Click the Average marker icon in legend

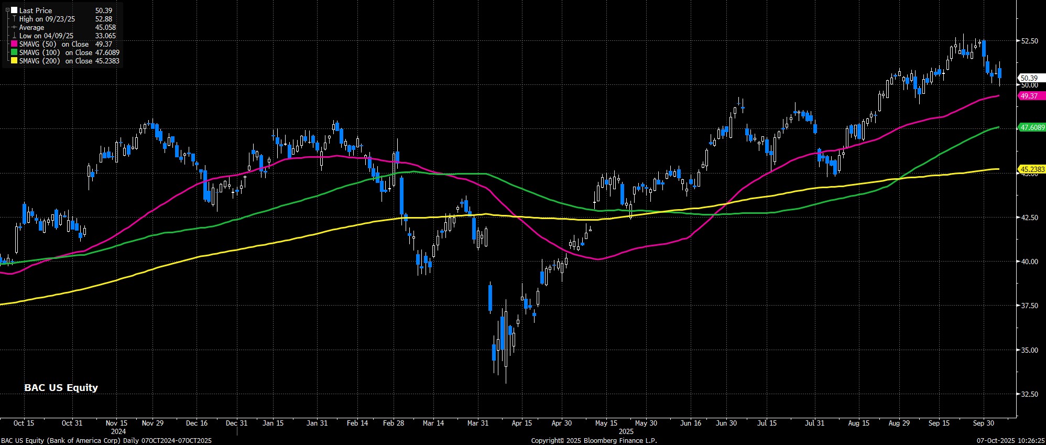pos(14,27)
